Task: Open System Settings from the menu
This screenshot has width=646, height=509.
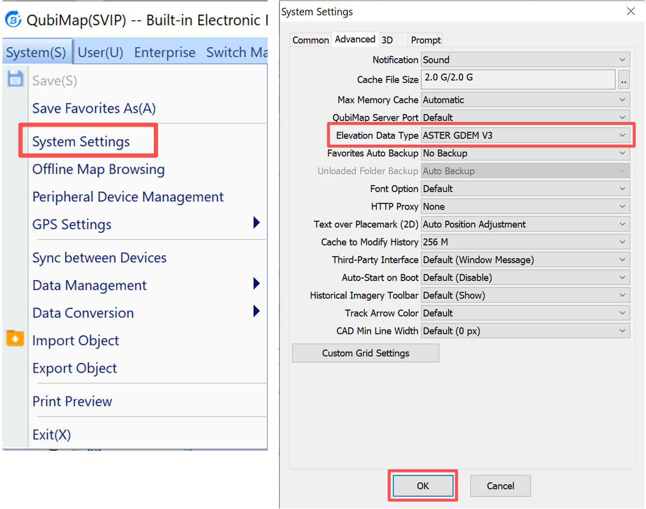Action: tap(81, 141)
